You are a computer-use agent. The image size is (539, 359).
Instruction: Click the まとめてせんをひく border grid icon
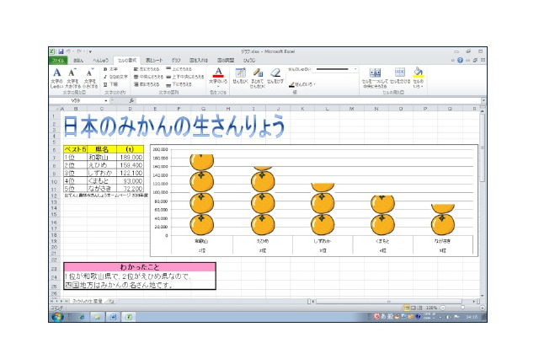point(258,73)
